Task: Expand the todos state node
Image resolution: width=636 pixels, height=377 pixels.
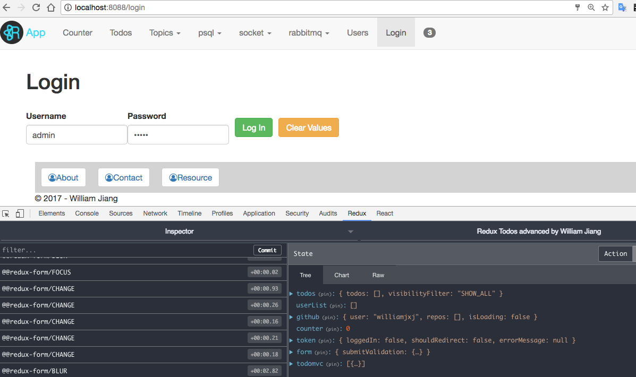Action: coord(291,294)
